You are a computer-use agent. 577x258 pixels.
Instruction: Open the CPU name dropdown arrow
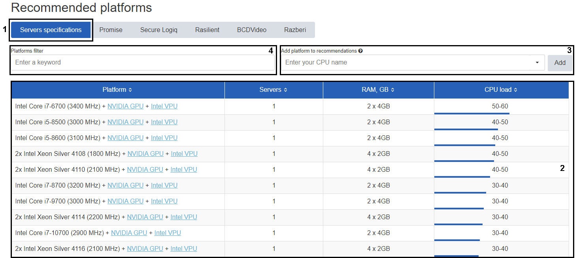[537, 63]
